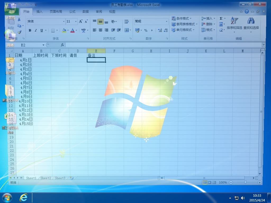Switch to the 插入 ribbon tab

39,12
